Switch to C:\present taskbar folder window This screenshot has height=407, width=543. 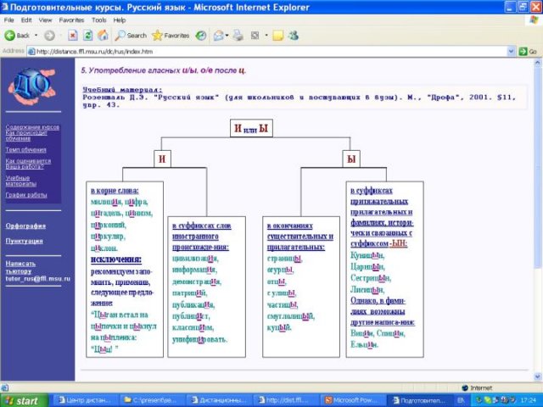[153, 400]
